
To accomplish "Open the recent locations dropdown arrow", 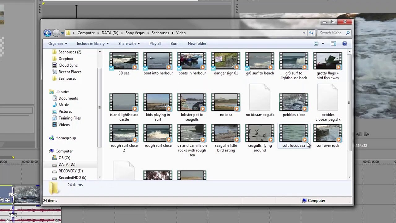I will (x=62, y=33).
